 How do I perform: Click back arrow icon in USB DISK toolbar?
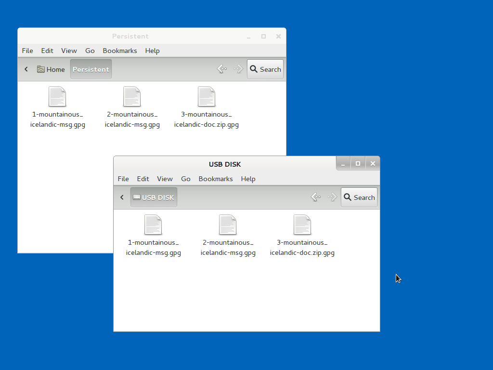coord(316,197)
